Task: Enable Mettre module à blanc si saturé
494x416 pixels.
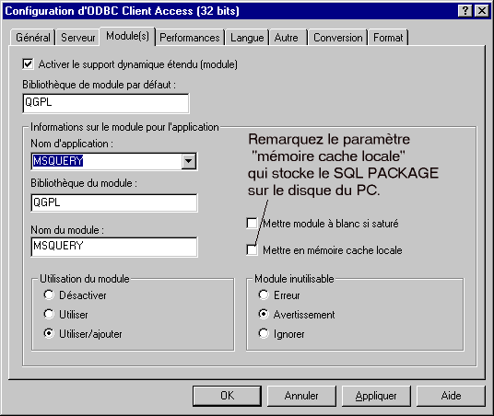Action: coord(252,224)
